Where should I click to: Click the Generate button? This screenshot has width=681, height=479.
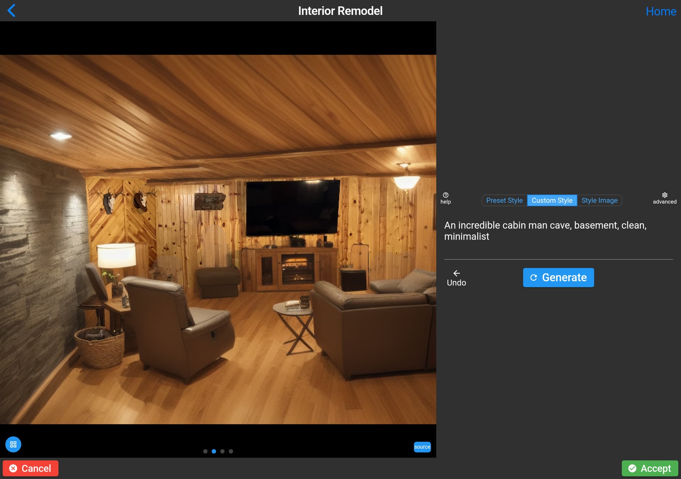(x=558, y=277)
